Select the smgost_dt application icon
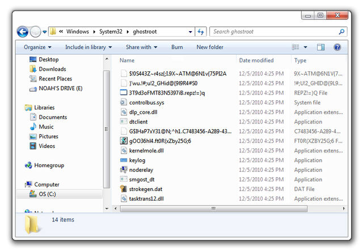Viewport: 363px width, 251px height. [x=124, y=179]
